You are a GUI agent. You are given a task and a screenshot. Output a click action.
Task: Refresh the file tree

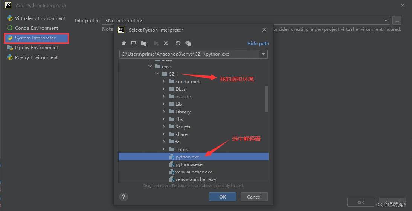click(178, 43)
